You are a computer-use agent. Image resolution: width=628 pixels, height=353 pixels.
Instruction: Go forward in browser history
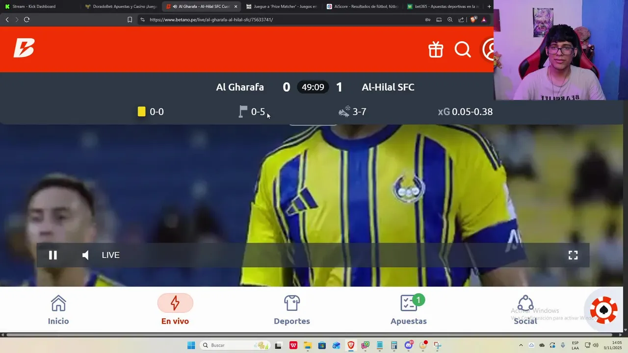coord(17,20)
